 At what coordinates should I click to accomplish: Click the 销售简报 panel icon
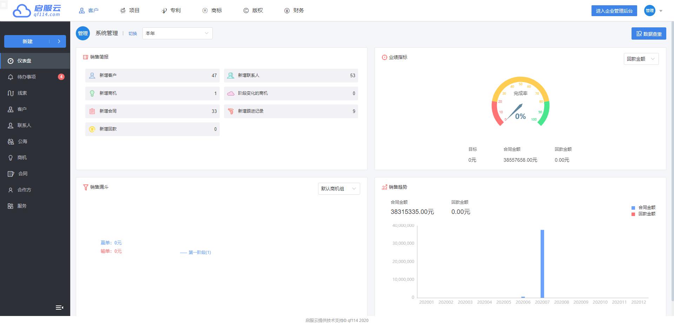click(x=85, y=57)
